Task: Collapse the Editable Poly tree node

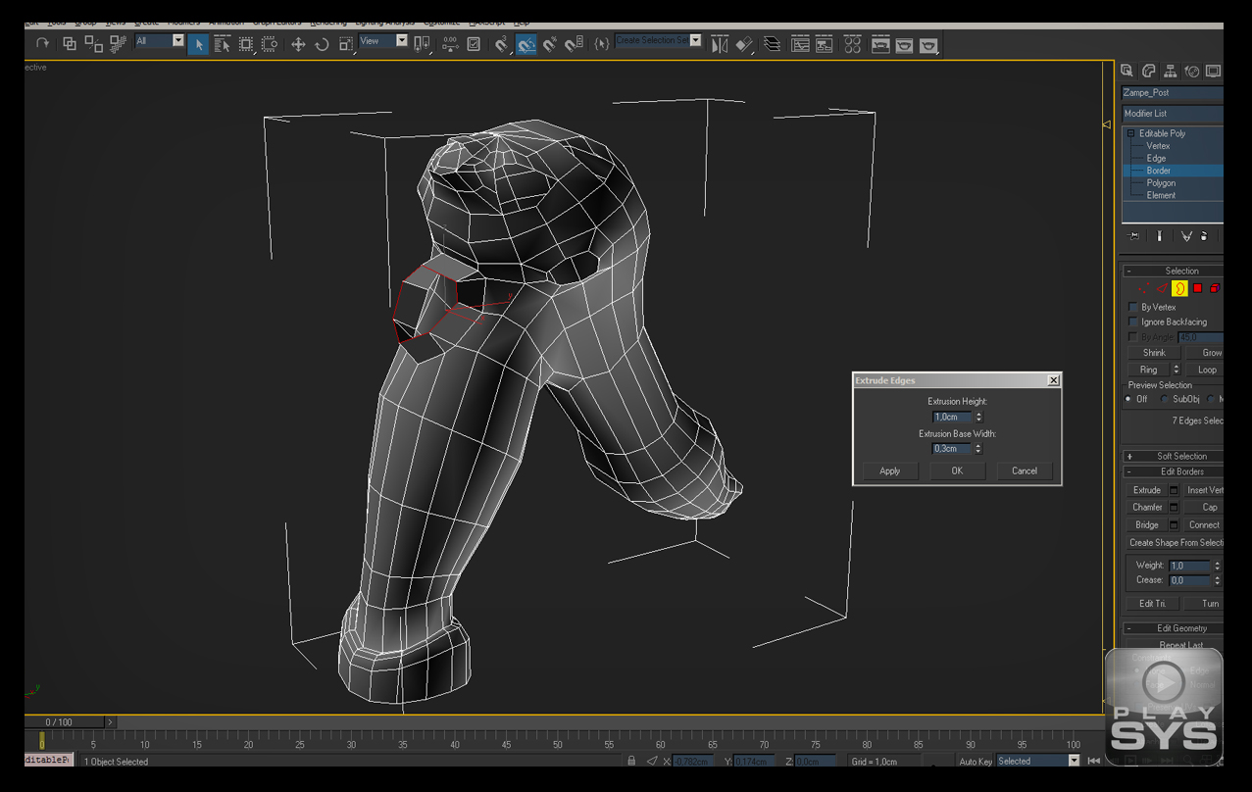Action: (x=1130, y=133)
